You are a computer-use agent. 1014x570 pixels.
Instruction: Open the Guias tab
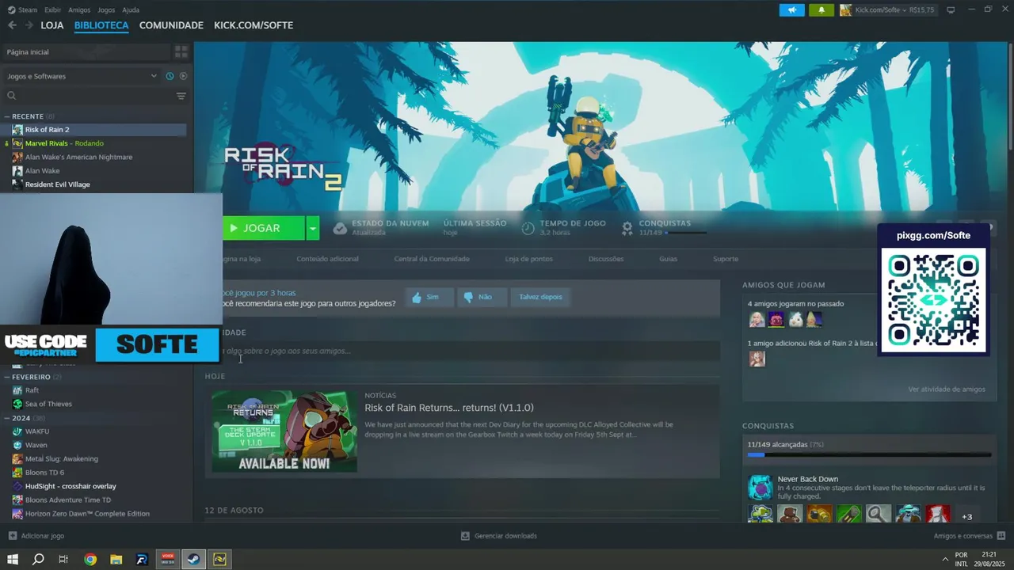[668, 259]
